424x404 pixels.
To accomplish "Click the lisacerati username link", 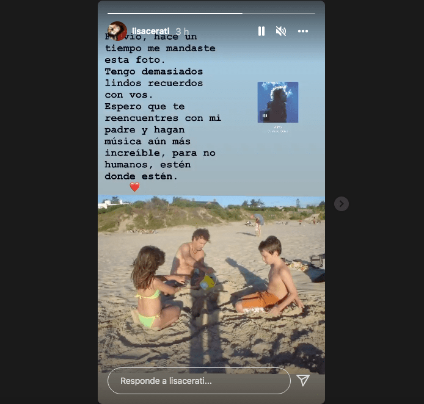I will point(151,31).
